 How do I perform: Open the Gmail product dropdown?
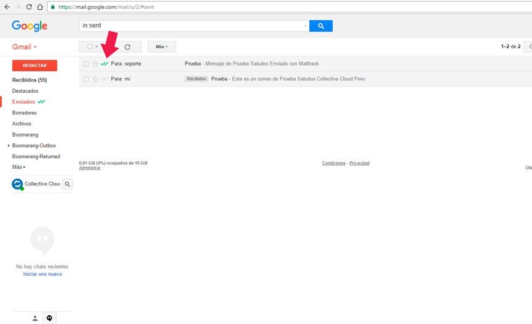(x=24, y=47)
